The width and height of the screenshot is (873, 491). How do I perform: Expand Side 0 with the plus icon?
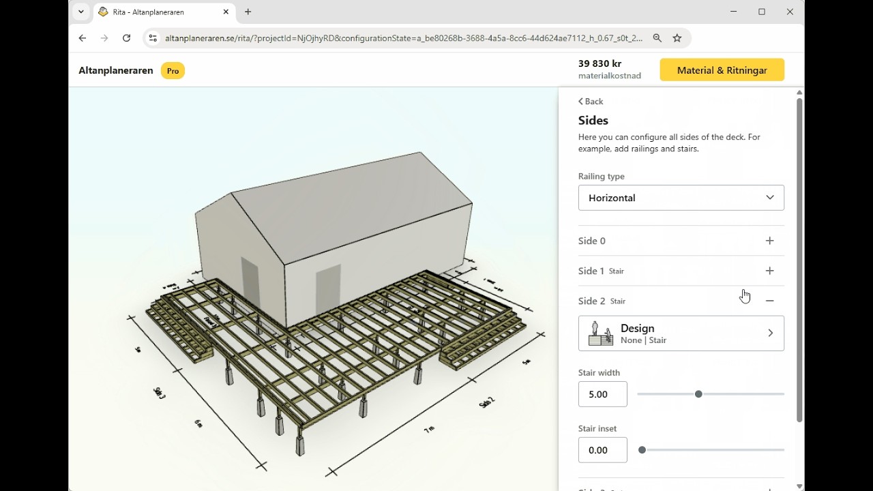click(769, 241)
